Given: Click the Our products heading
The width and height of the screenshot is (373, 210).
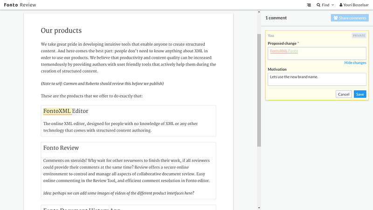Looking at the screenshot, I should coord(61,30).
